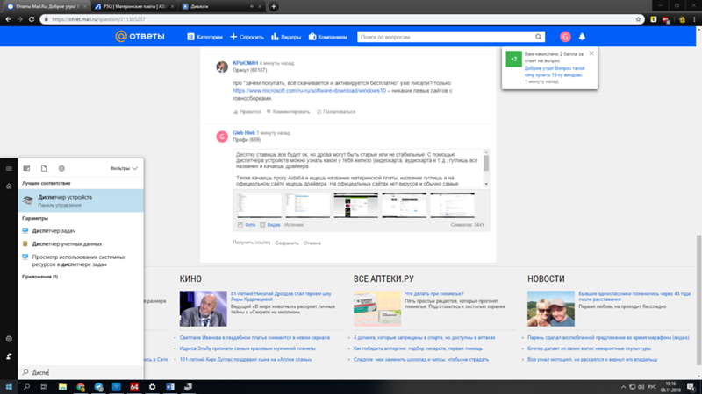This screenshot has height=394, width=702.
Task: Open the microsoft.com software-download link
Action: [309, 91]
